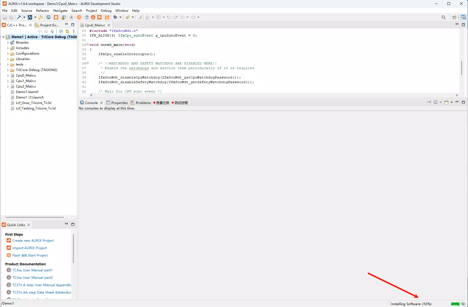Click the Open Perspective icon
This screenshot has height=307, width=468.
tap(455, 17)
